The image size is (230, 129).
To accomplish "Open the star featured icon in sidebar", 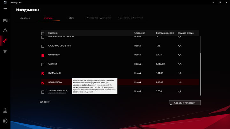I will [x=5, y=51].
